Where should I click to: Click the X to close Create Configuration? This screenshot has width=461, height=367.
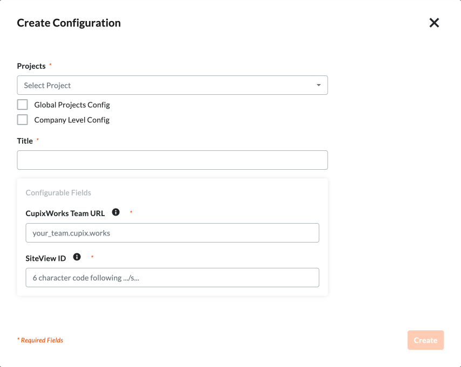[x=434, y=23]
